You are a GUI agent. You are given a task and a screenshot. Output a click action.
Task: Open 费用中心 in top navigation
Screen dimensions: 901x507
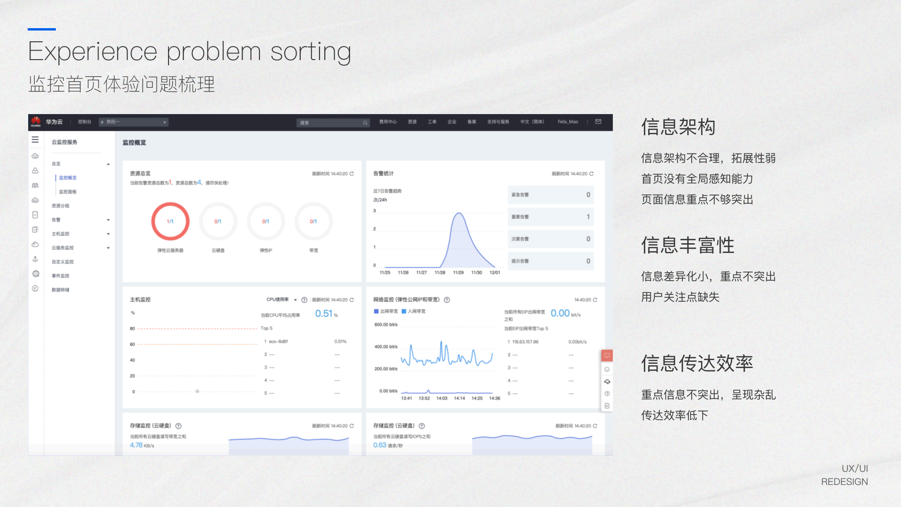(x=388, y=122)
